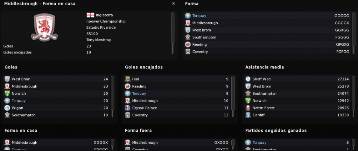
Task: Click the Estadio Riverside stadium name
Action: [x=101, y=28]
